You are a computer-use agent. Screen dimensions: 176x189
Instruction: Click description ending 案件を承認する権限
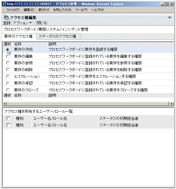tap(95, 83)
